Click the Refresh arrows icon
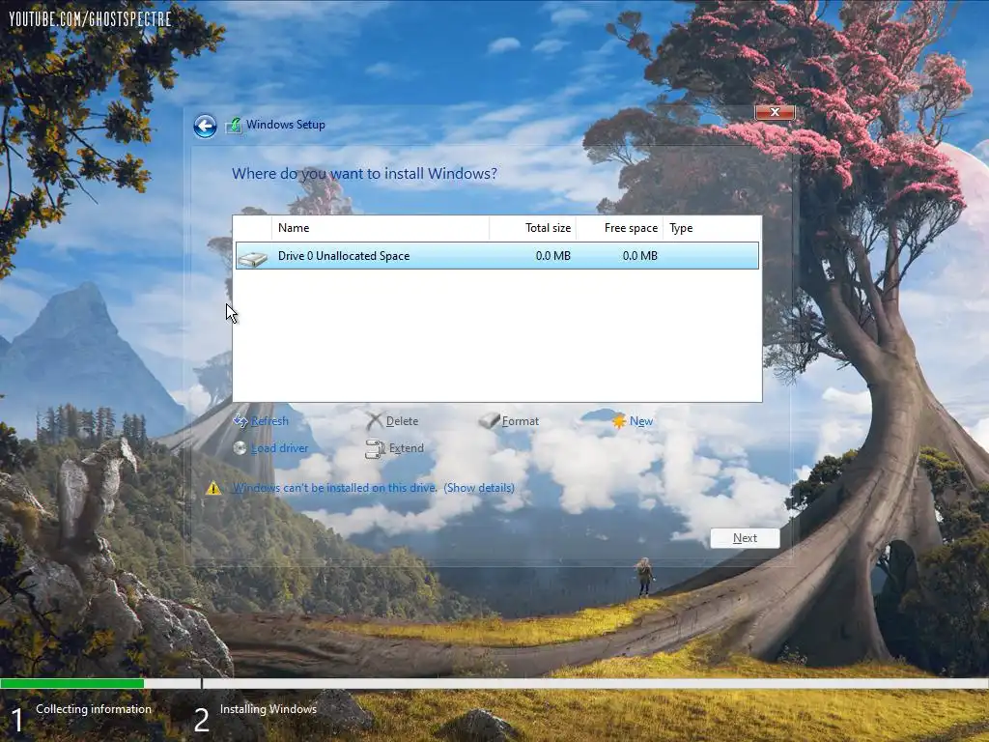This screenshot has height=742, width=989. click(x=240, y=421)
